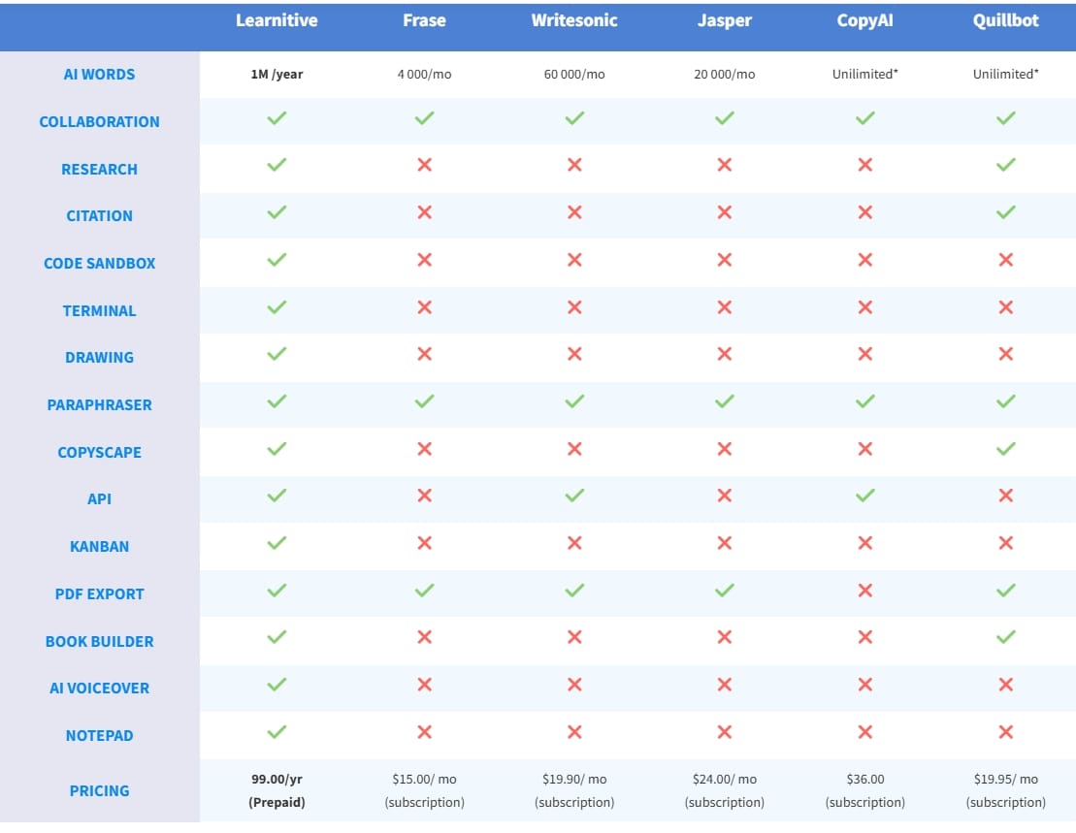Select the Writesonic column header
1076x833 pixels.
[574, 20]
